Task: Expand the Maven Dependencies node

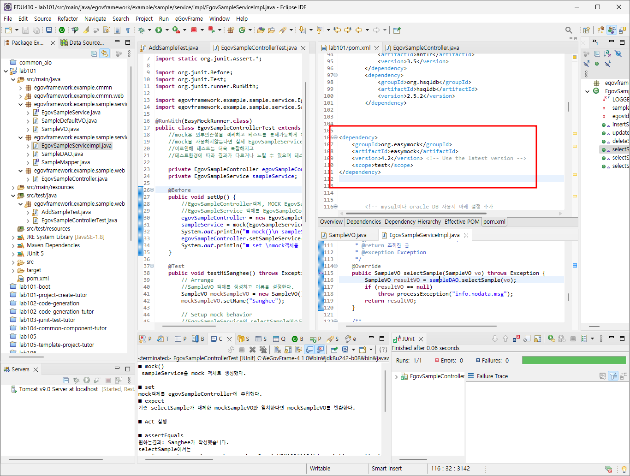Action: 13,245
